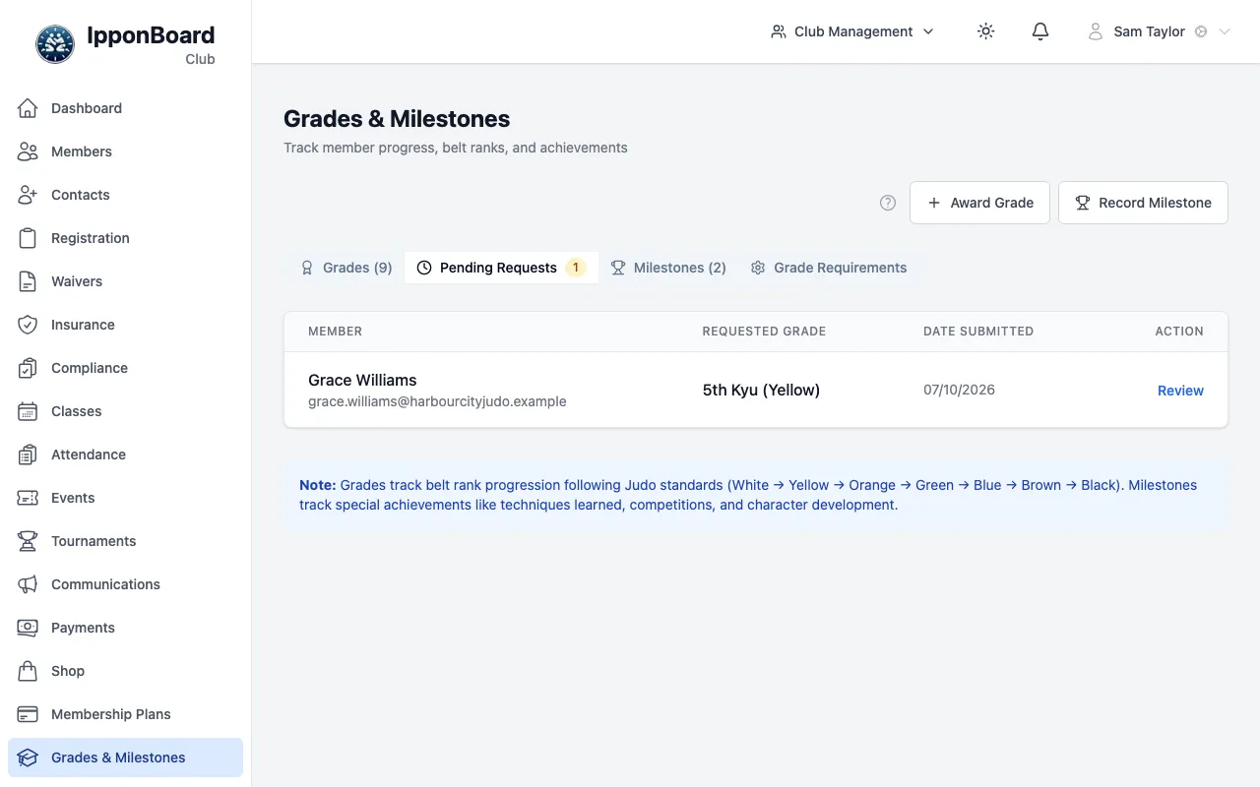Screen dimensions: 1260x787
Task: Switch to the Milestones (2) tab
Action: pyautogui.click(x=668, y=268)
